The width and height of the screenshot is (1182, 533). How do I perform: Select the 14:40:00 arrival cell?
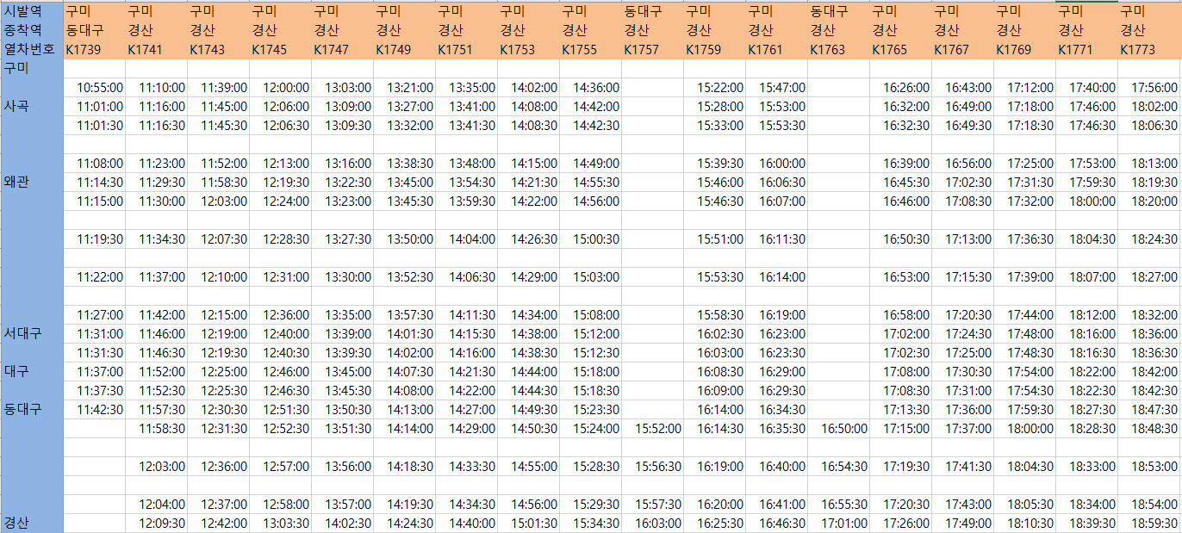tap(467, 523)
